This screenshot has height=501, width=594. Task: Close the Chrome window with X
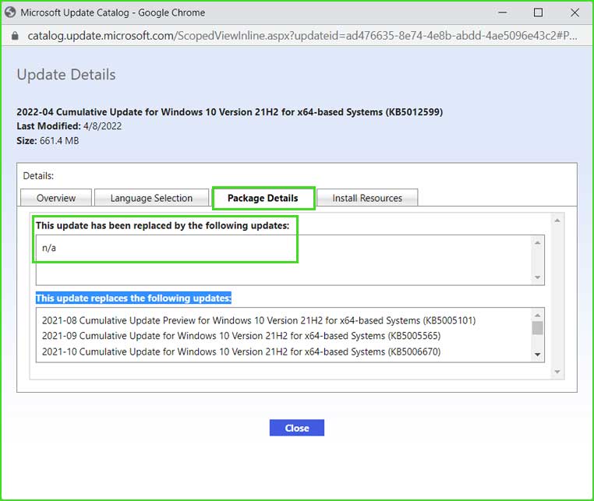coord(575,12)
